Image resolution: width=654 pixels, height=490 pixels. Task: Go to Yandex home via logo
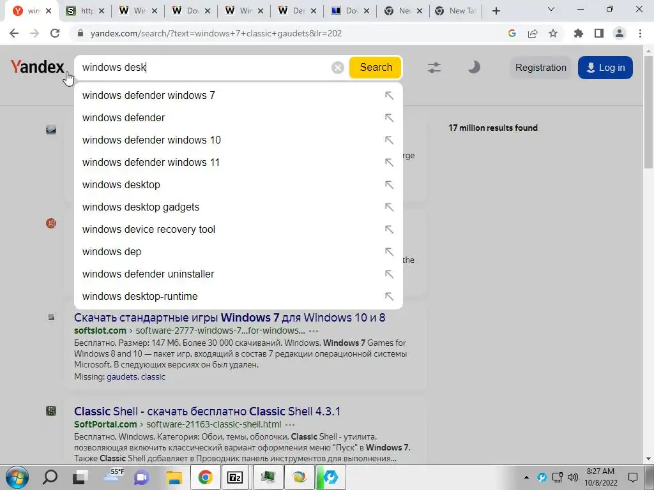point(37,66)
